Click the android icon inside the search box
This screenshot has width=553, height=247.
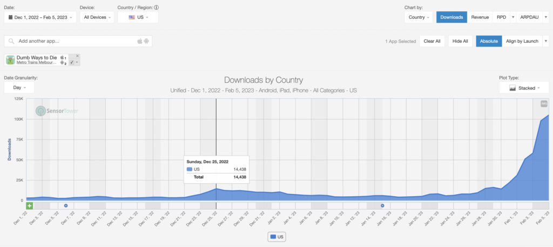coord(146,41)
